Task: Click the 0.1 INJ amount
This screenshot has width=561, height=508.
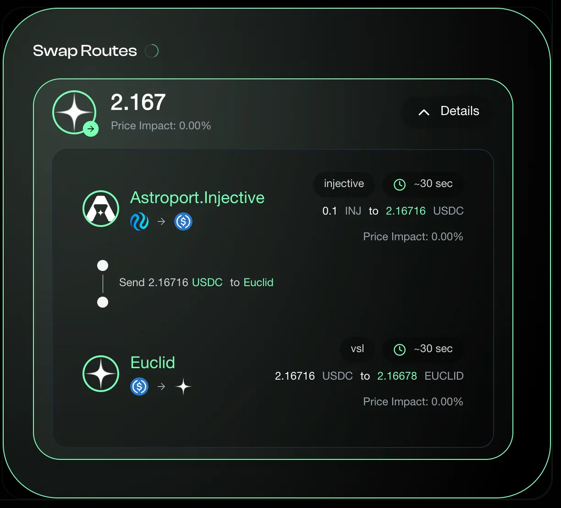Action: [x=342, y=211]
